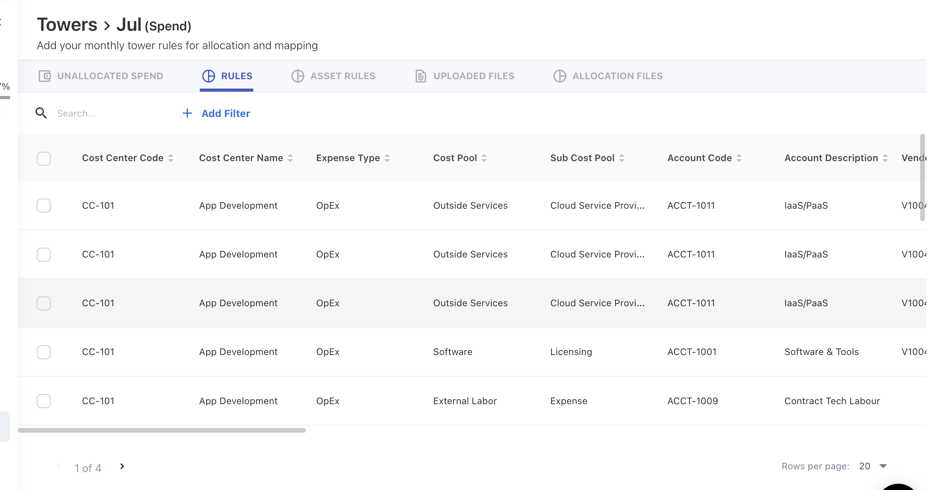
Task: Sort by Cost Center Code arrows
Action: coord(171,158)
